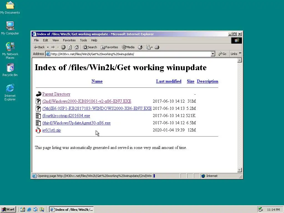
Task: Click Show Desktop quick launch icon
Action: click(23, 210)
